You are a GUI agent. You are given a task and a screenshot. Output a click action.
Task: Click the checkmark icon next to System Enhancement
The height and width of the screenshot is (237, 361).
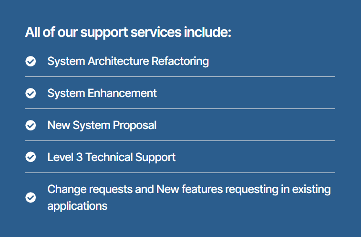pyautogui.click(x=31, y=94)
